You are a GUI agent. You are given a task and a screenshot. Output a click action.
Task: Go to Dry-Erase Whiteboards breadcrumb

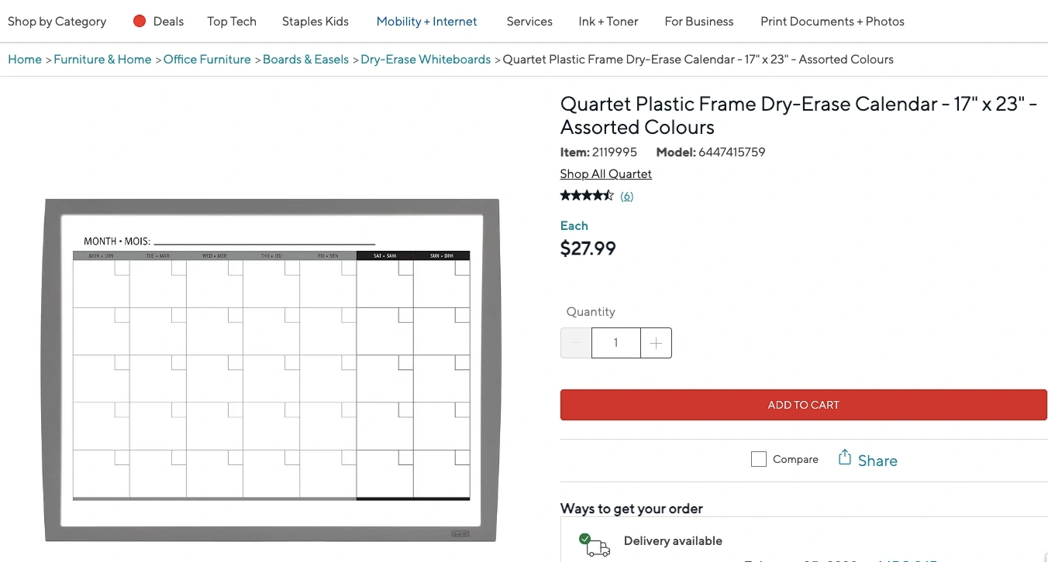click(426, 59)
